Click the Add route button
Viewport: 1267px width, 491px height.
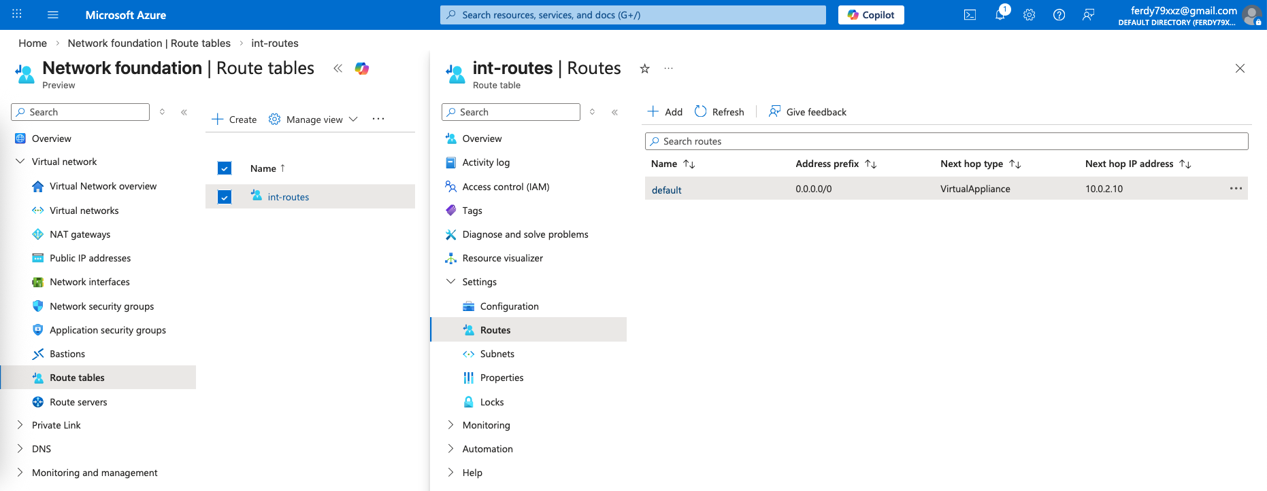click(665, 112)
